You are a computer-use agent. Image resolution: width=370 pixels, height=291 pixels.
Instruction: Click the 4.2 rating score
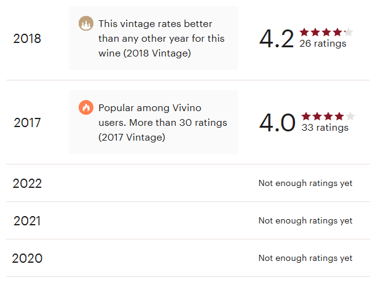tap(277, 39)
